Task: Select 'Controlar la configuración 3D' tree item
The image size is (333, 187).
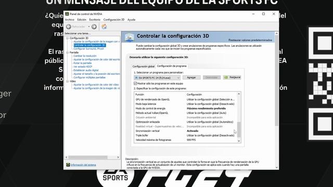Action: point(89,45)
